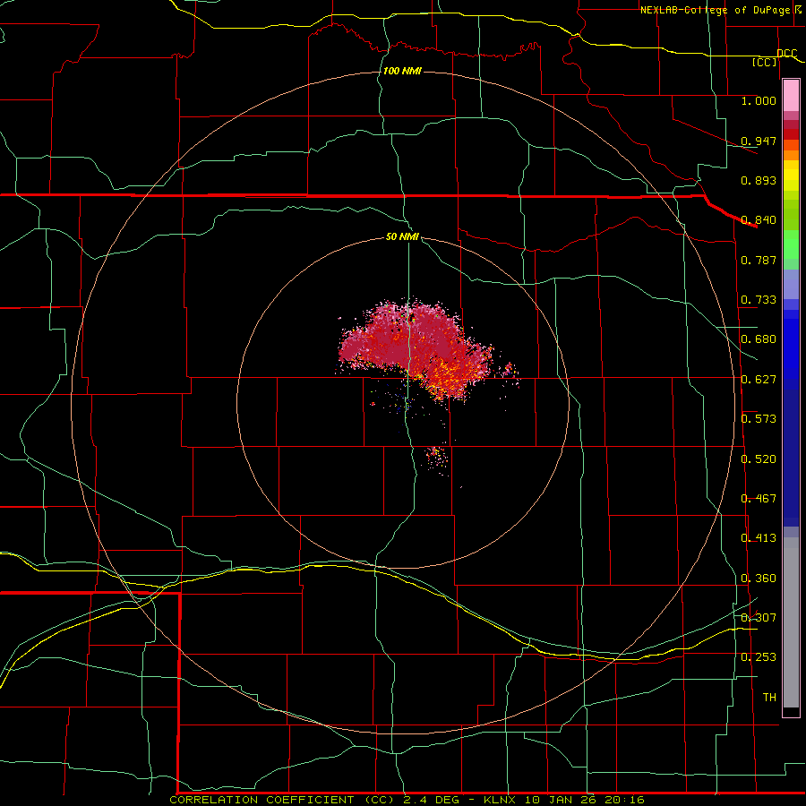Select the 1.000 legend value
This screenshot has height=806, width=806.
click(759, 100)
